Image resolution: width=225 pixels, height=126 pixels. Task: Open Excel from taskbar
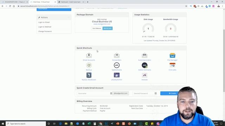tap(89, 124)
